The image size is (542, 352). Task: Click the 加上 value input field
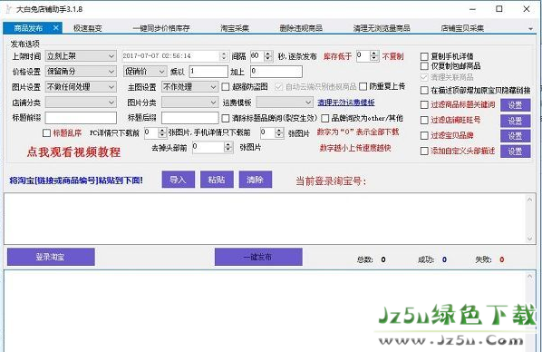tap(276, 72)
